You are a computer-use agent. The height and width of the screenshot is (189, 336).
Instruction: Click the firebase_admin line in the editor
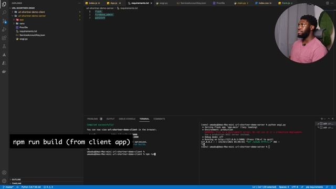tap(104, 15)
